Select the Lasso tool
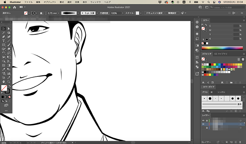 click(x=9, y=33)
